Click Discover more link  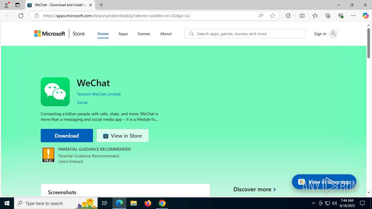click(255, 189)
